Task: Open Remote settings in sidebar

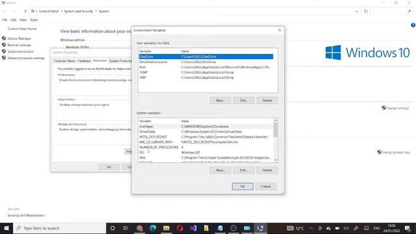Action: pyautogui.click(x=19, y=45)
